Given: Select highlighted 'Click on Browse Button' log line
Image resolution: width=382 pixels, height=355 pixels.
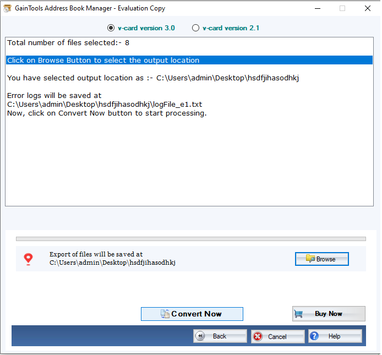Looking at the screenshot, I should coord(189,60).
